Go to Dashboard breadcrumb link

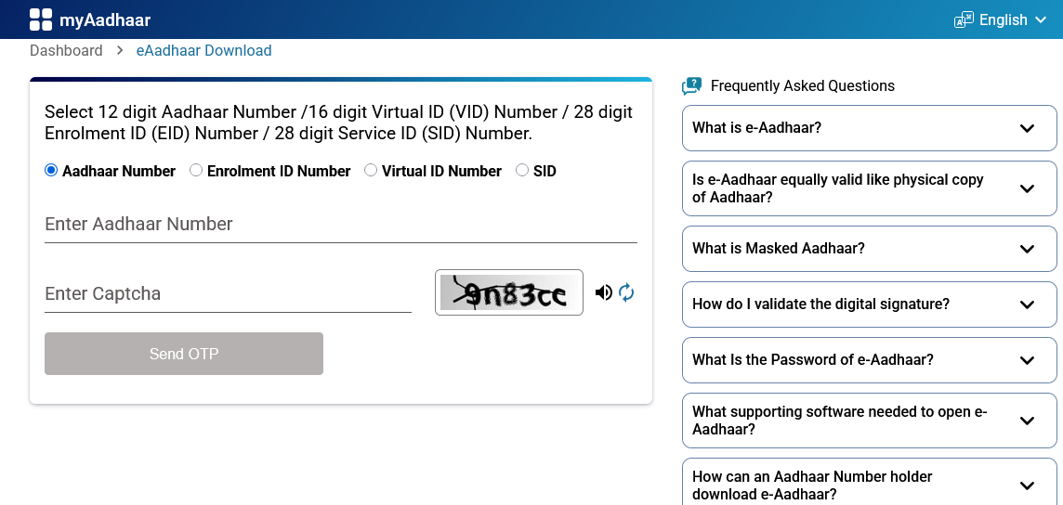click(66, 51)
